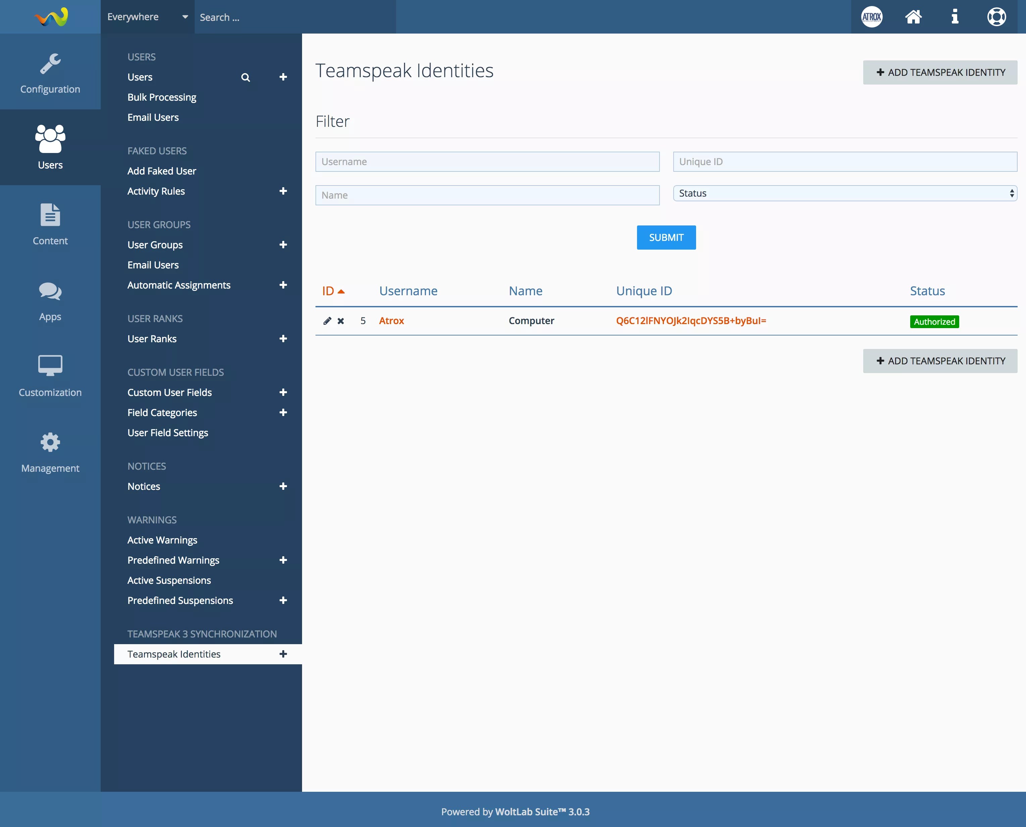
Task: Sort table by Name column
Action: pyautogui.click(x=525, y=291)
